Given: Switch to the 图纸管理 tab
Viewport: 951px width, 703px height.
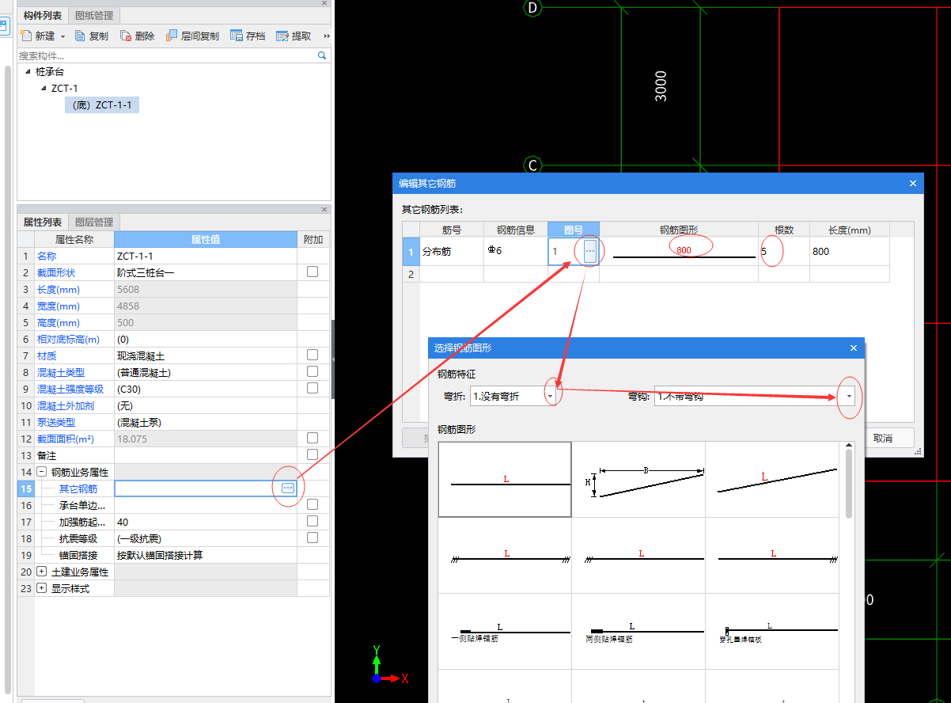Looking at the screenshot, I should 93,15.
